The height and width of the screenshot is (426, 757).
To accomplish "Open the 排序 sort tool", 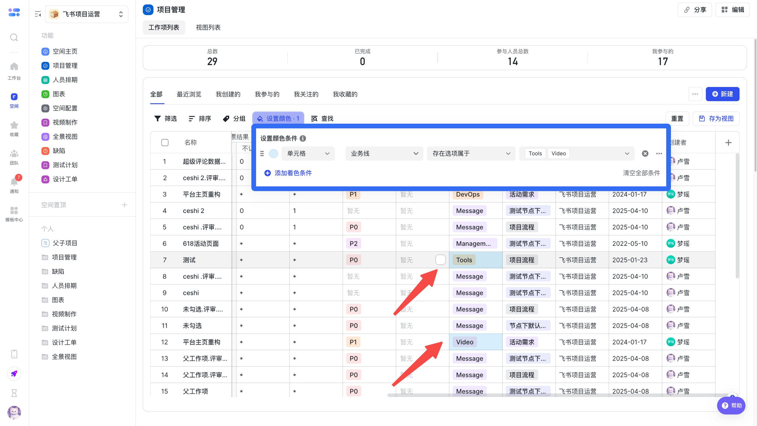I will 200,119.
